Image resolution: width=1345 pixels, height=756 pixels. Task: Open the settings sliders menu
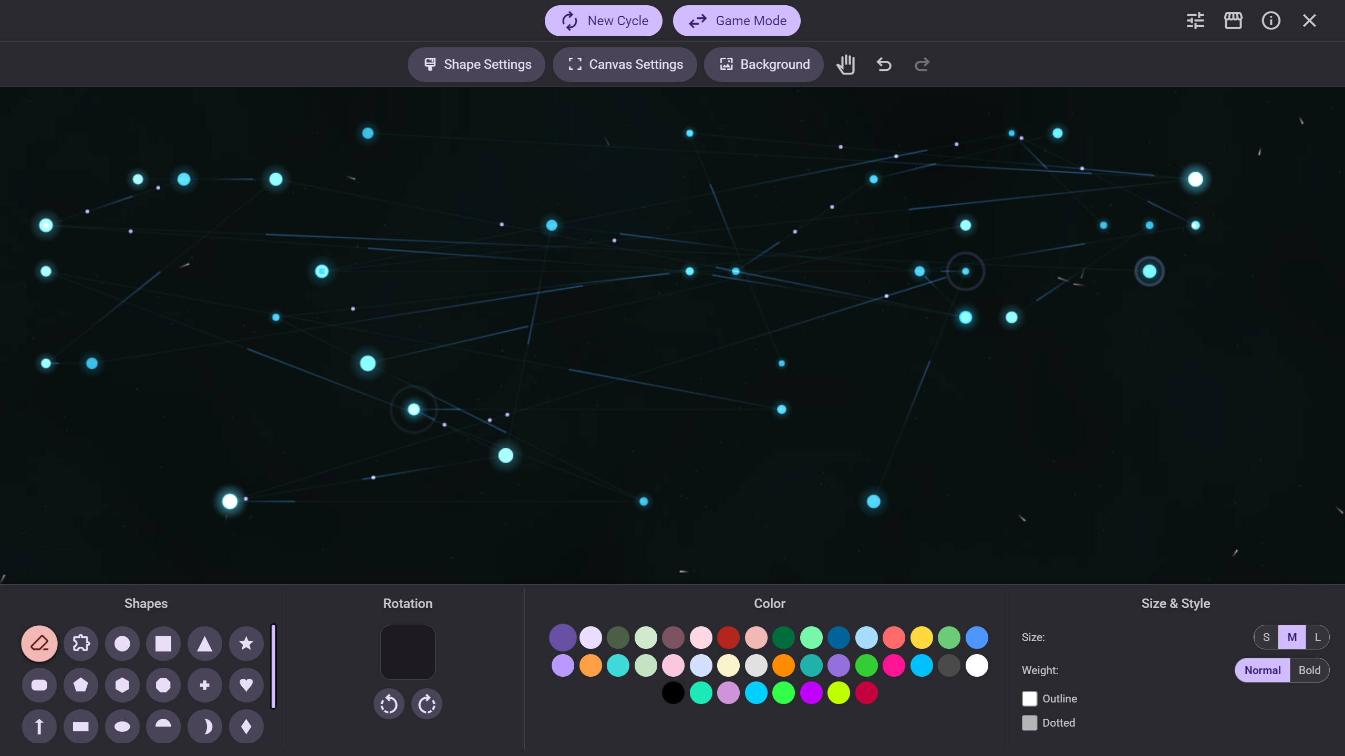tap(1196, 20)
